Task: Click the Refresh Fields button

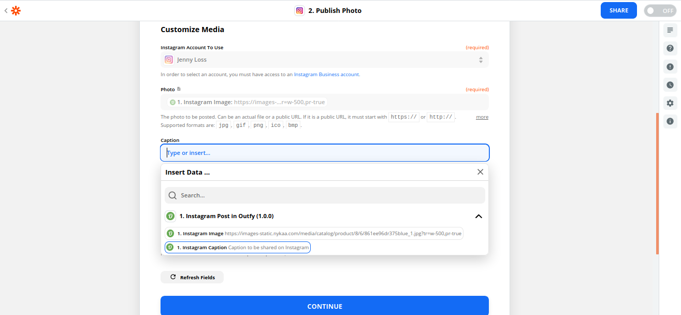Action: click(x=192, y=277)
